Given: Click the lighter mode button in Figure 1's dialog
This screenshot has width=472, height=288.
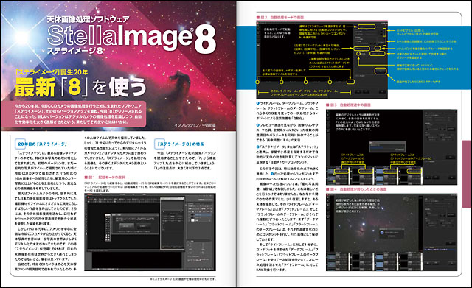Looking at the screenshot, I should [x=126, y=226].
